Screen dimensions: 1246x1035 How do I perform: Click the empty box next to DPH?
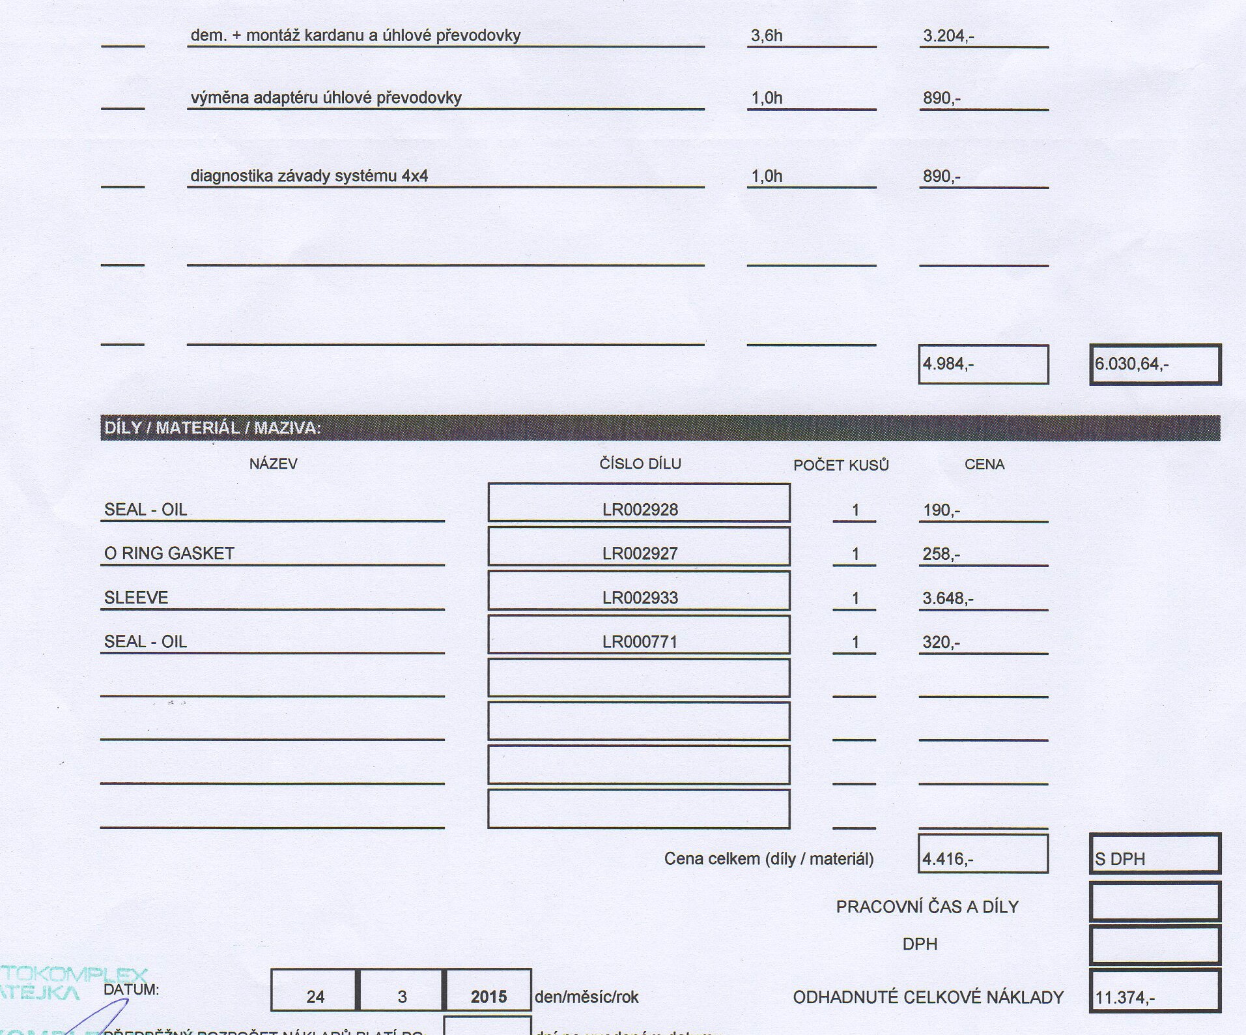(1155, 944)
